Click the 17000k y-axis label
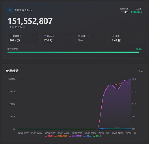 [12, 104]
